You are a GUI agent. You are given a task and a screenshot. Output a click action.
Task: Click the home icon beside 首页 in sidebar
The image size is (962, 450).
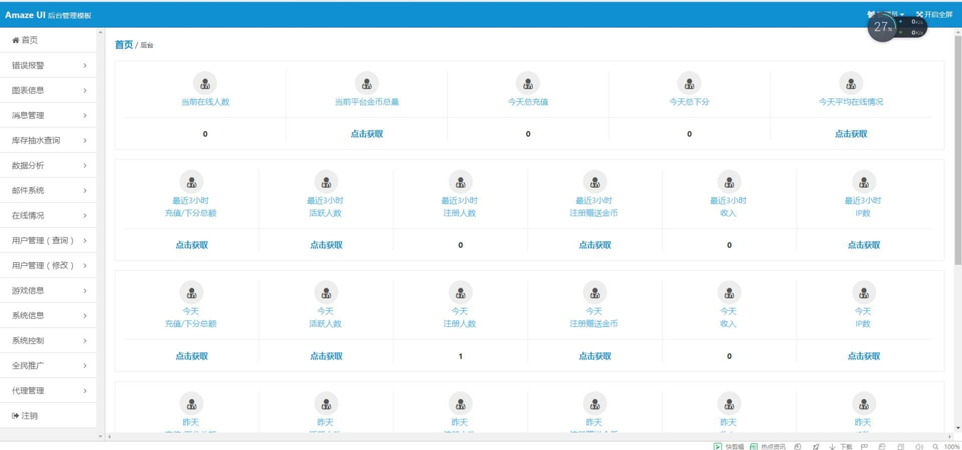tap(15, 40)
